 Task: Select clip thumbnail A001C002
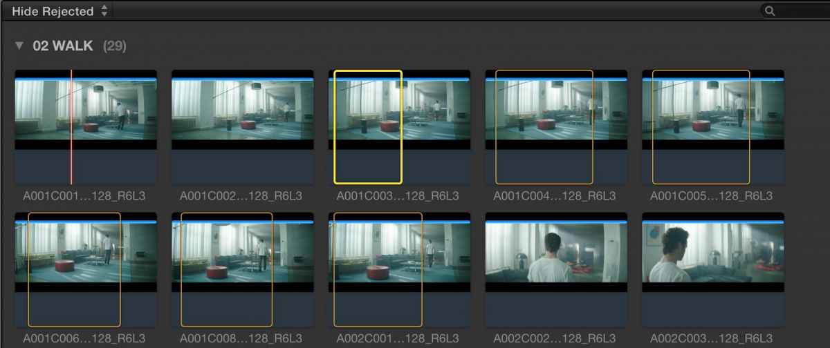click(242, 127)
